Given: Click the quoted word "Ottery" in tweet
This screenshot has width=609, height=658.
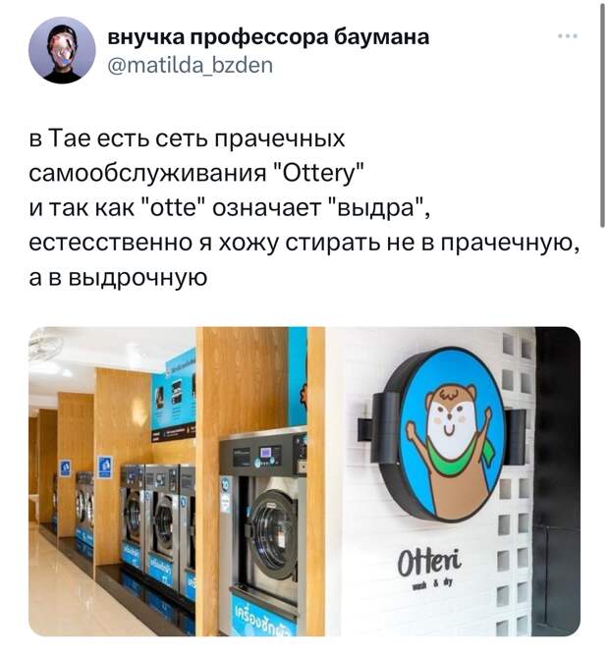Looking at the screenshot, I should pyautogui.click(x=318, y=173).
